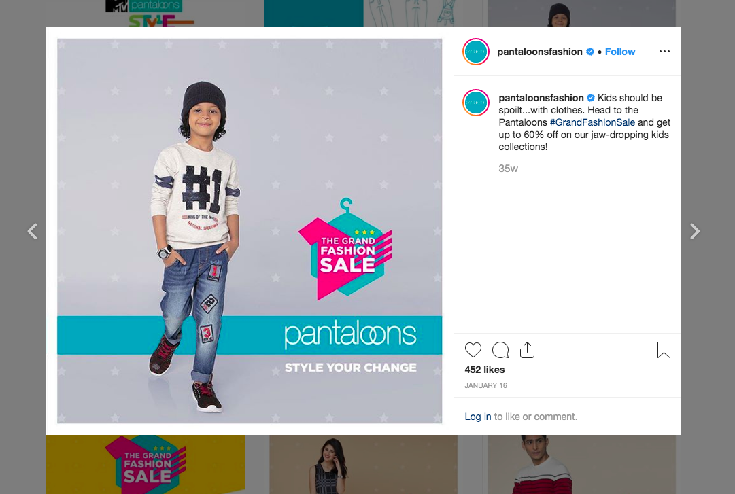Go to previous post with left arrow
This screenshot has height=494, width=735.
pos(33,231)
